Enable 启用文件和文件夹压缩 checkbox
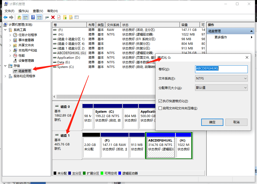 click(160, 108)
